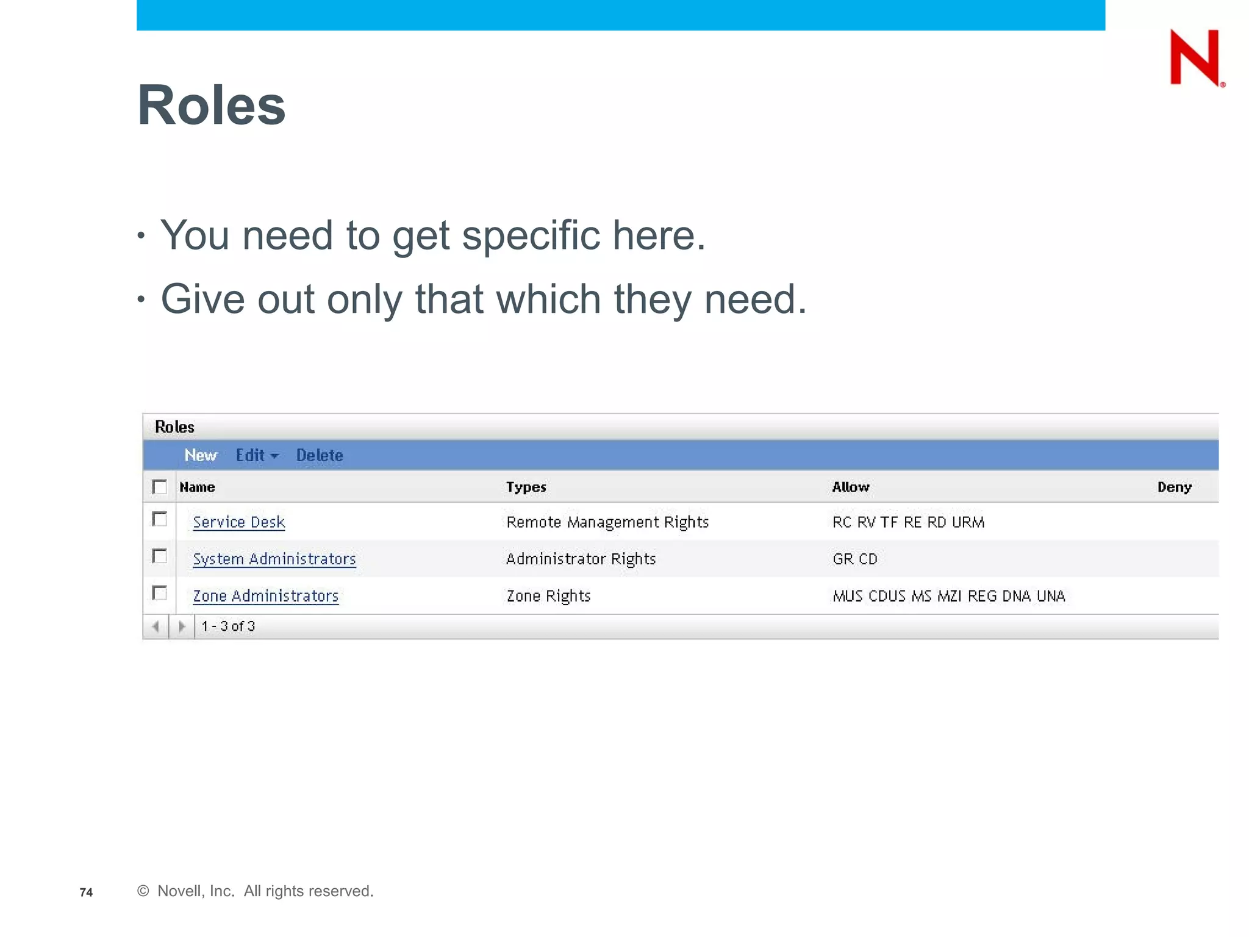Image resolution: width=1249 pixels, height=937 pixels.
Task: Check the System Administrators row checkbox
Action: click(x=159, y=556)
